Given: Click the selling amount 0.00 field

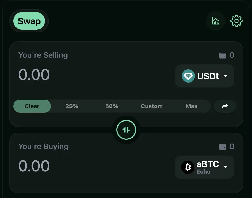Looking at the screenshot, I should [x=34, y=75].
